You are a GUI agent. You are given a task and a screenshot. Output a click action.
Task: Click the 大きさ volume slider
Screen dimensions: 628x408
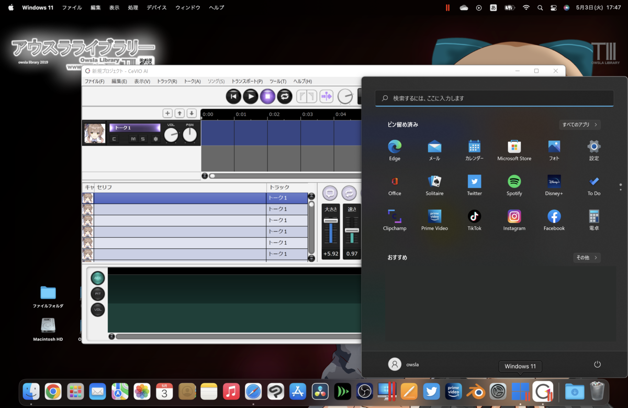(331, 230)
